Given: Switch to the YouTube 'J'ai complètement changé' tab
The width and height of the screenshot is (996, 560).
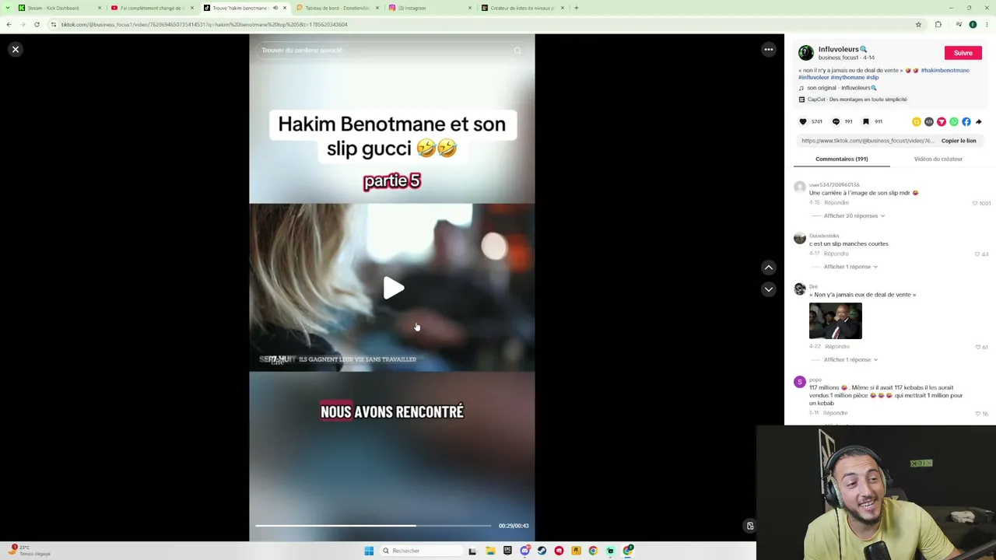Looking at the screenshot, I should [x=152, y=8].
